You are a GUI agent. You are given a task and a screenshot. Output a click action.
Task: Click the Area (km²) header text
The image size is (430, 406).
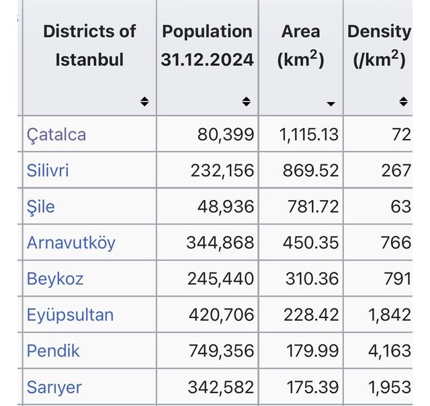[x=301, y=46]
